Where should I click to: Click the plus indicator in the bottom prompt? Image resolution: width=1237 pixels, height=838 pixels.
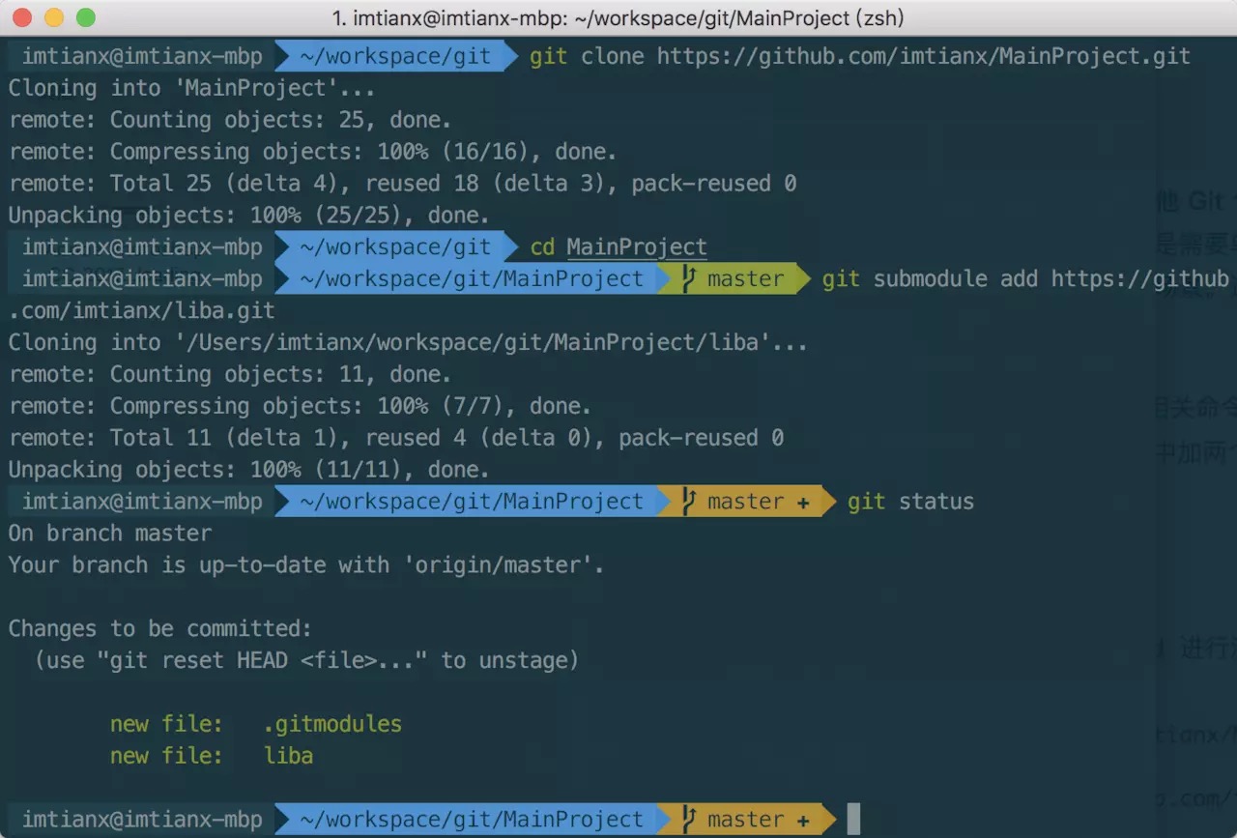point(803,821)
